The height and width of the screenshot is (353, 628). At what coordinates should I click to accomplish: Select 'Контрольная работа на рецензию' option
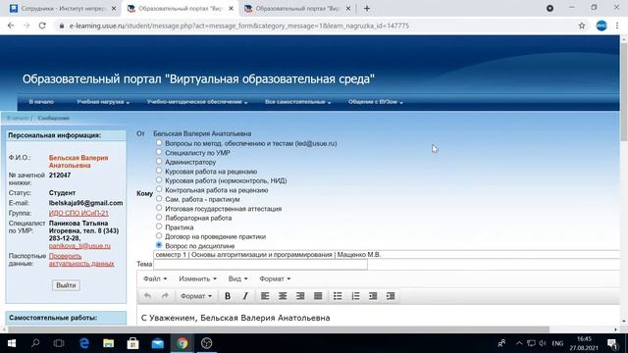[x=159, y=189]
